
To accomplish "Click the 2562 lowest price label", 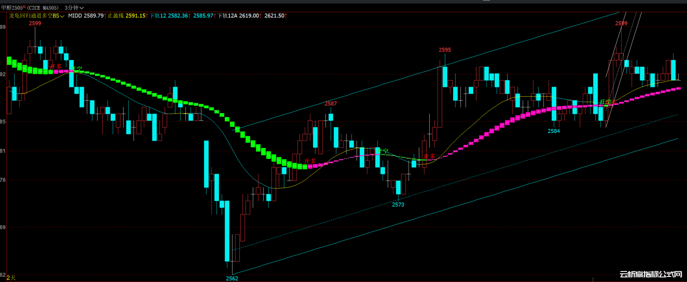I will pos(232,278).
